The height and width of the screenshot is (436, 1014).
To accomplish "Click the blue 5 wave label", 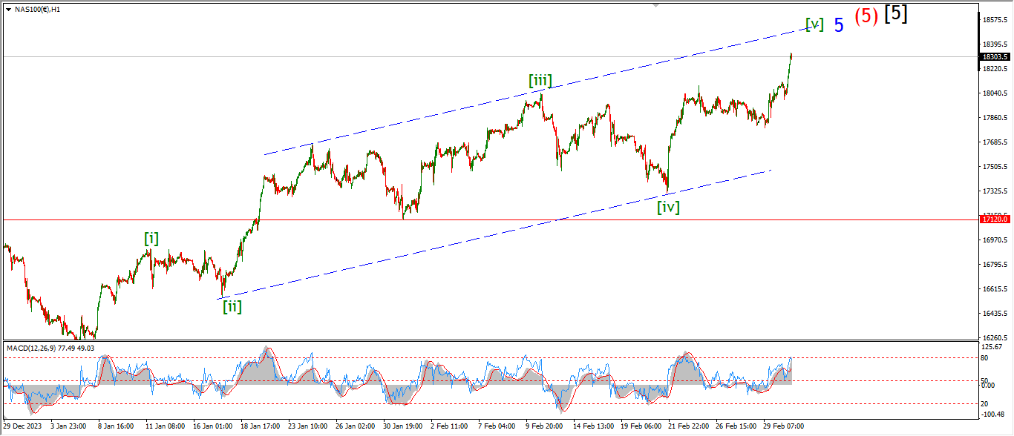I will (839, 25).
